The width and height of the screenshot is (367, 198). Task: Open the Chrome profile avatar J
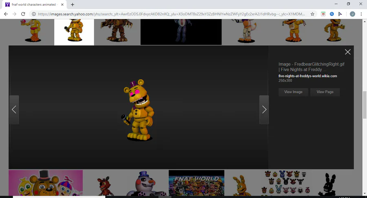(352, 14)
